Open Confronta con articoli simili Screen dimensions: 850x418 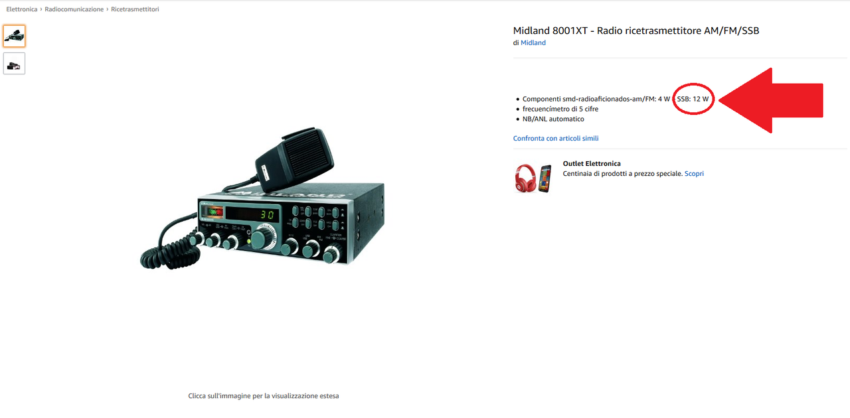556,138
